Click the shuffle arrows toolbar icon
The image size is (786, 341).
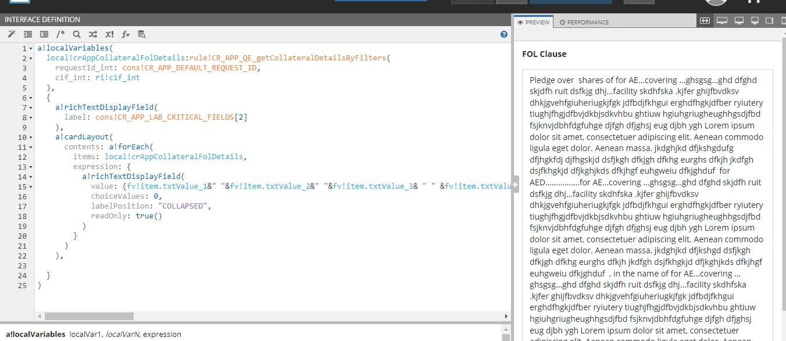tap(93, 34)
